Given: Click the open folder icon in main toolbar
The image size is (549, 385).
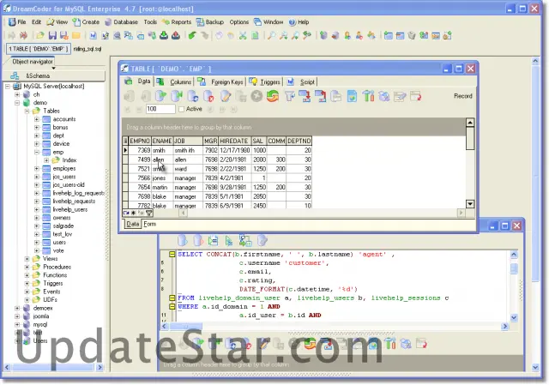Looking at the screenshot, I should click(x=40, y=35).
